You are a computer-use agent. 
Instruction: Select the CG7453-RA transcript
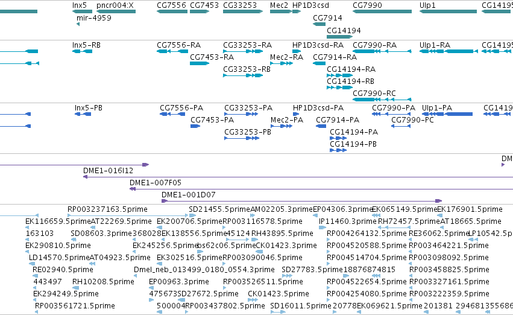[x=200, y=63]
